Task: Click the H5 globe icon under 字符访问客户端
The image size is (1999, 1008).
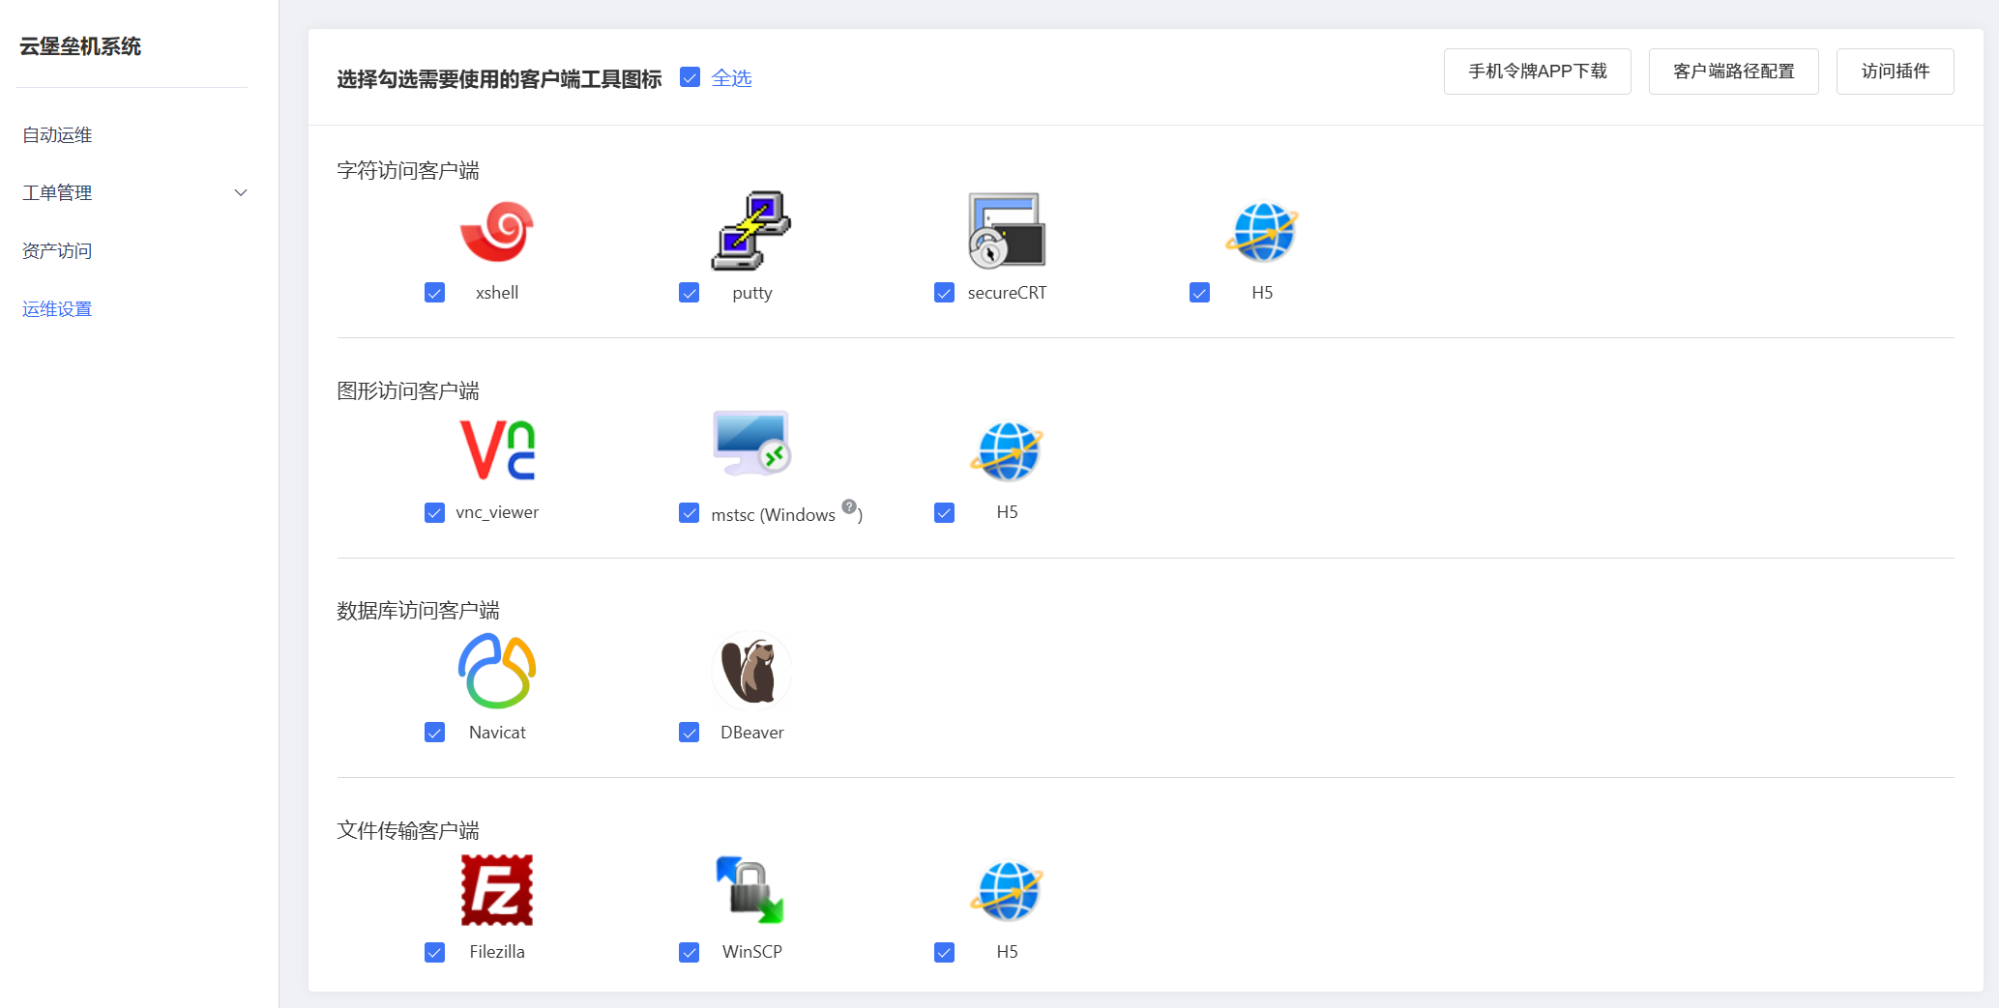Action: 1262,232
